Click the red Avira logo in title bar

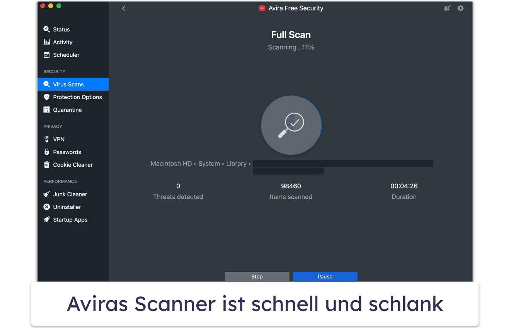[262, 8]
